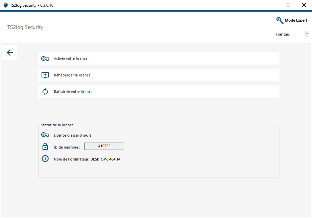Click the wrench icon for Mode Expert
Screen dimensions: 312x218
(280, 20)
